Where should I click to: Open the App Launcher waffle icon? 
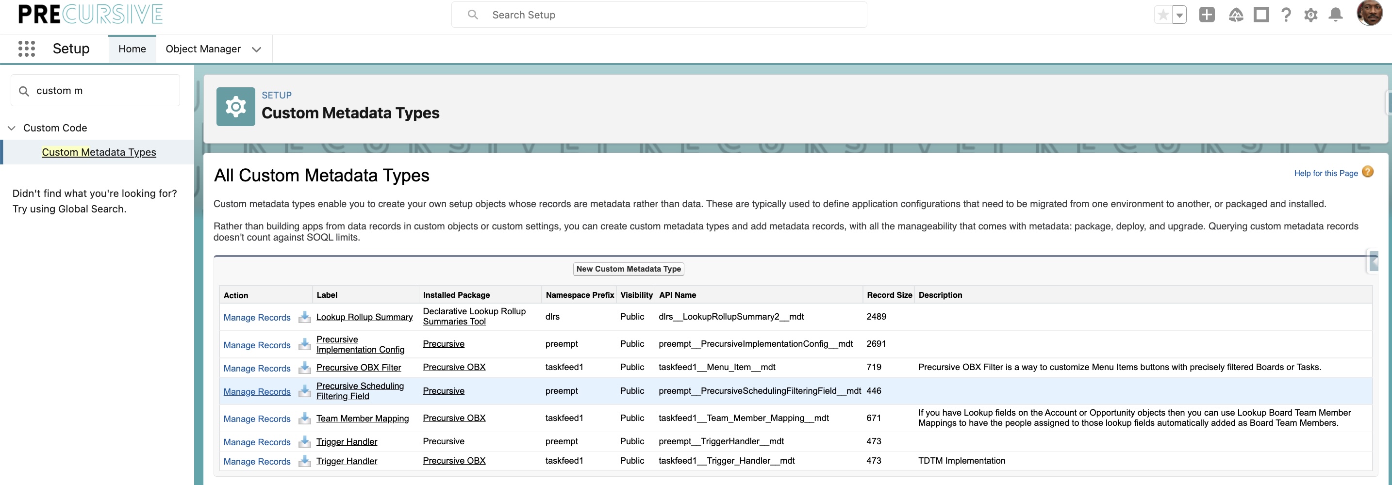[x=26, y=48]
